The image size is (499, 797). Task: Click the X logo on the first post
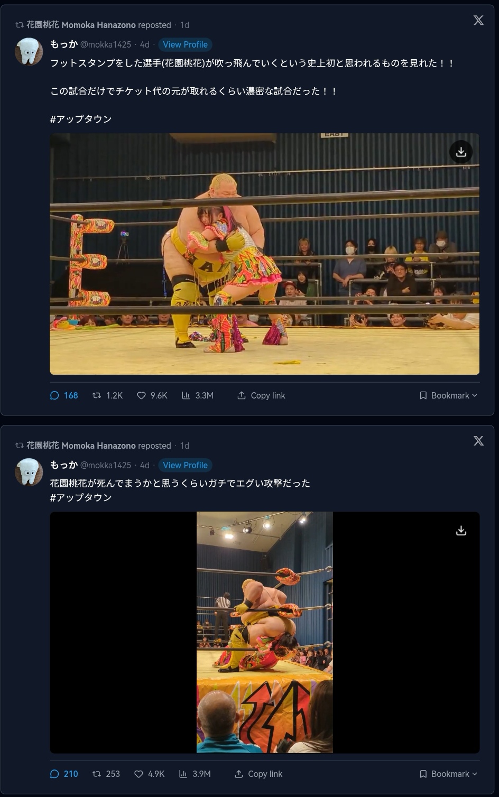(478, 20)
